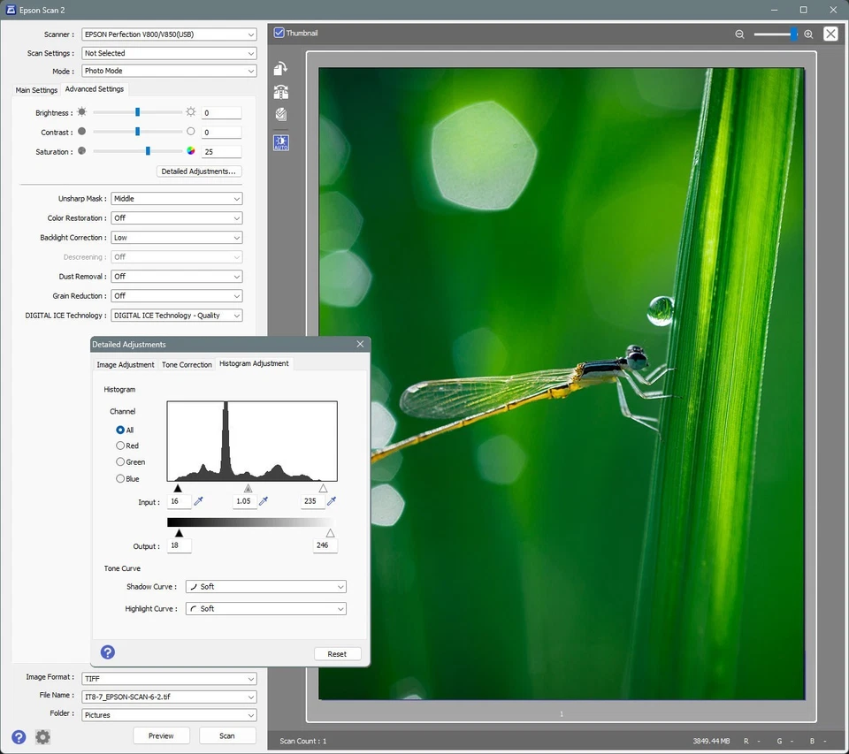Viewport: 849px width, 754px height.
Task: Open the DIGITAL ICE Technology dropdown
Action: (x=177, y=316)
